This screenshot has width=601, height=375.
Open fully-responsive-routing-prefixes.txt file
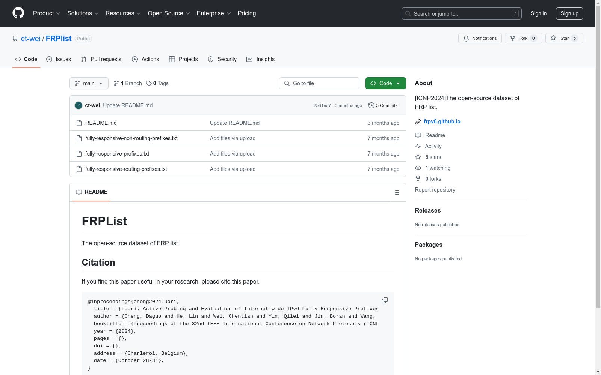click(126, 169)
